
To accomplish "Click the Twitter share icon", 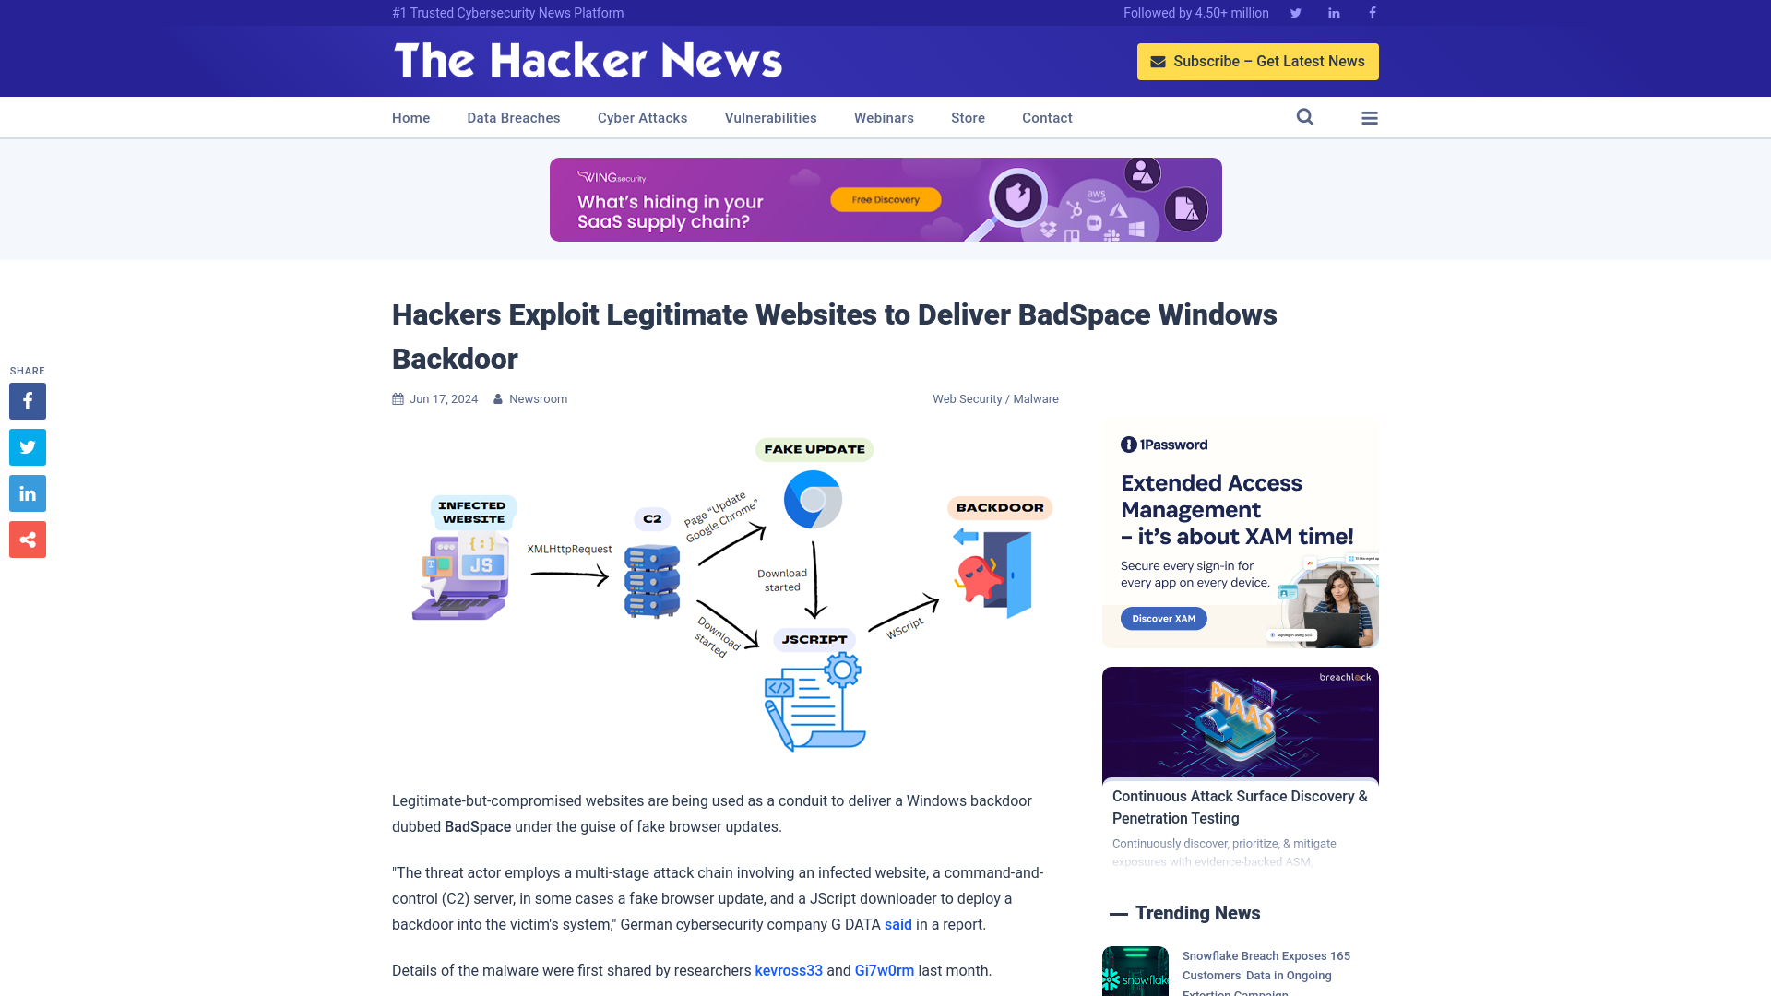I will click(x=27, y=446).
